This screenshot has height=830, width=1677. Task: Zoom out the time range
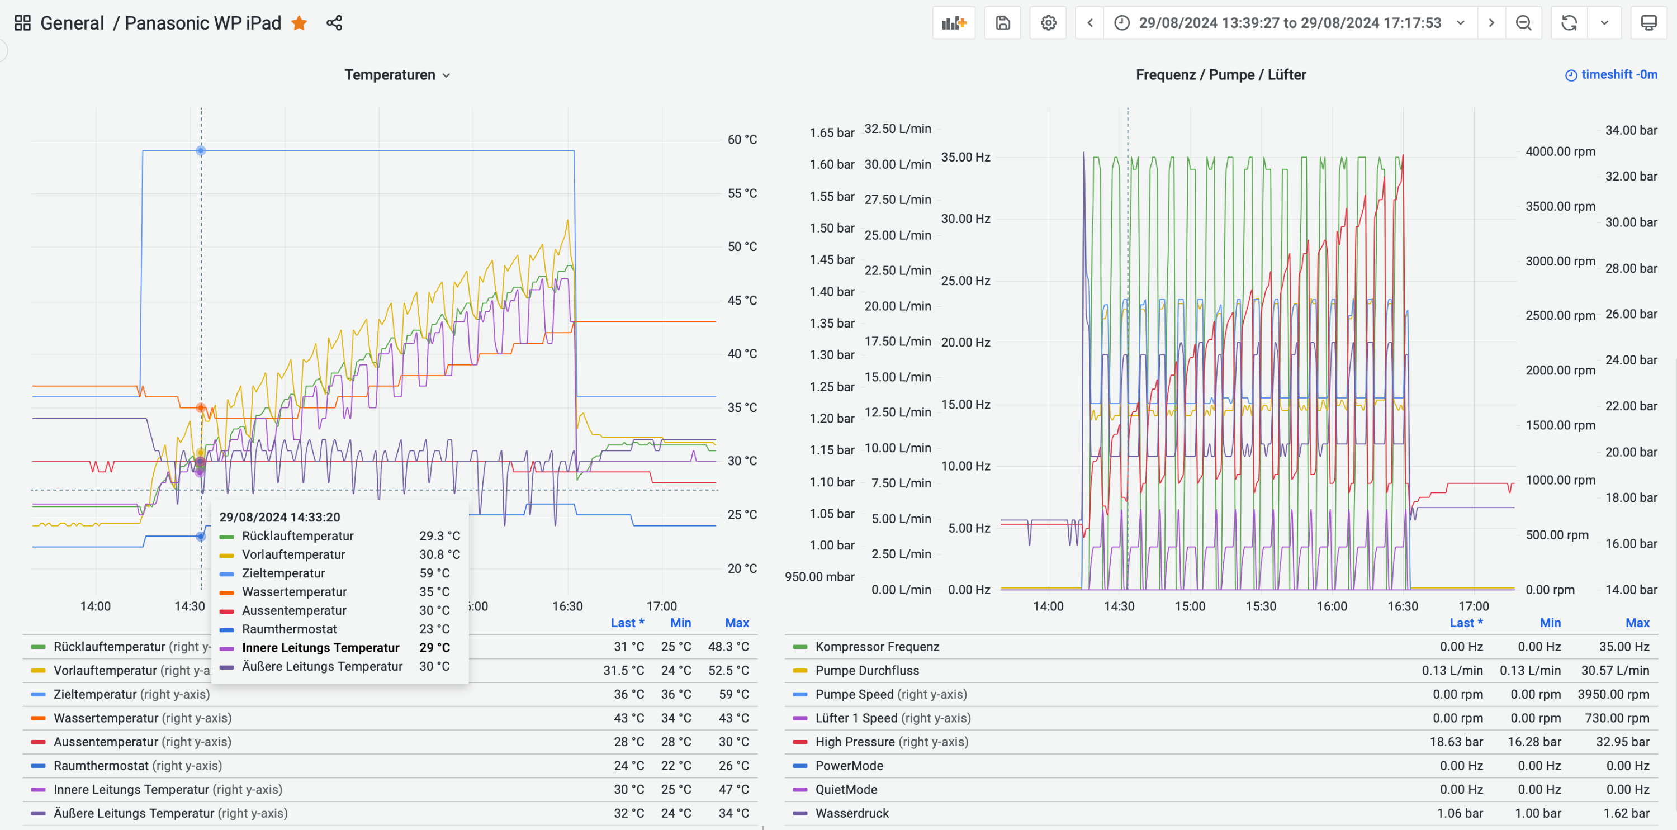(x=1523, y=23)
